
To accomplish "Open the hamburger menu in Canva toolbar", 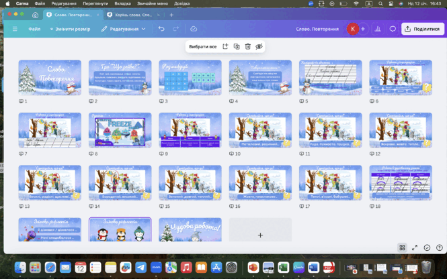I will point(15,29).
